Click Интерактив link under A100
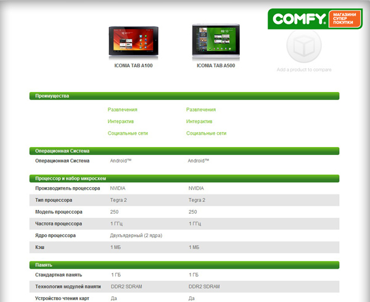This screenshot has width=370, height=302. coord(121,122)
